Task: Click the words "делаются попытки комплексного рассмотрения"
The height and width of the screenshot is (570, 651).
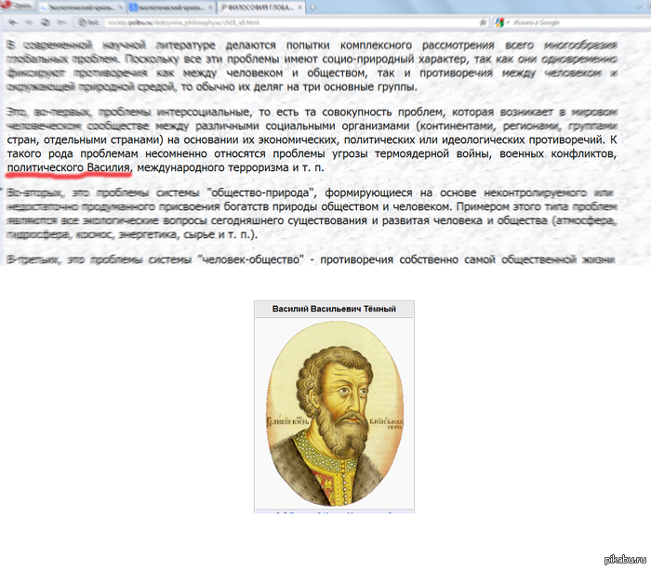Action: tap(360, 46)
